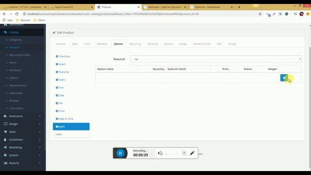Click the Customers person icon

5,140
